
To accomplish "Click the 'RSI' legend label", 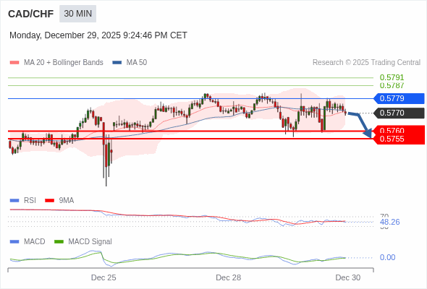I will [30, 201].
